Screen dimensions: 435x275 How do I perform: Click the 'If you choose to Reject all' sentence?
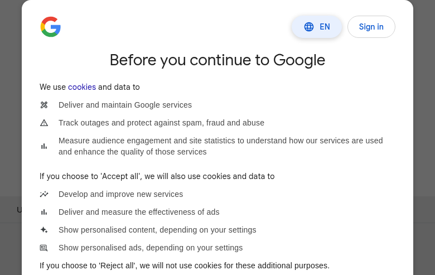[x=185, y=266]
